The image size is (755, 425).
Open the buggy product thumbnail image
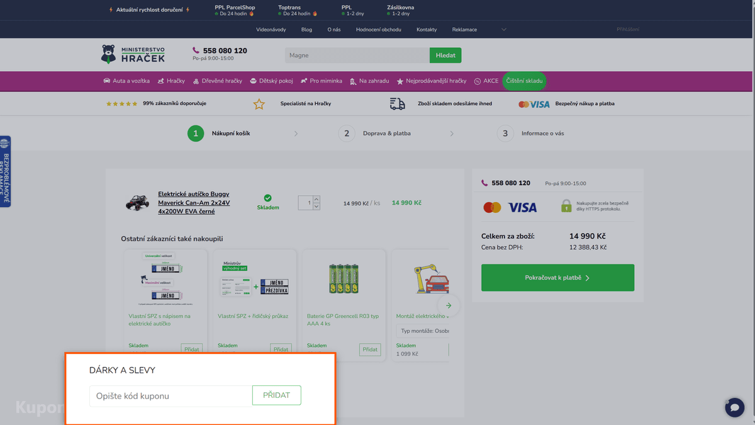click(137, 203)
